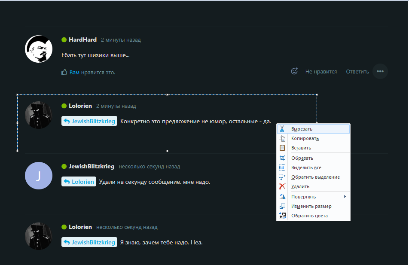The image size is (409, 265).
Task: Click the invert selection icon in the context menu
Action: 282,177
